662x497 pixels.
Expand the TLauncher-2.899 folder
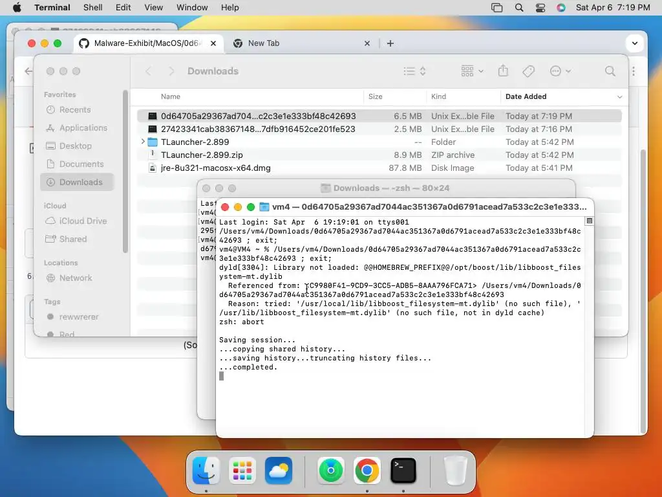click(x=143, y=142)
